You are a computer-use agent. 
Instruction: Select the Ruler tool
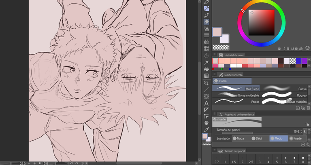pyautogui.click(x=207, y=110)
